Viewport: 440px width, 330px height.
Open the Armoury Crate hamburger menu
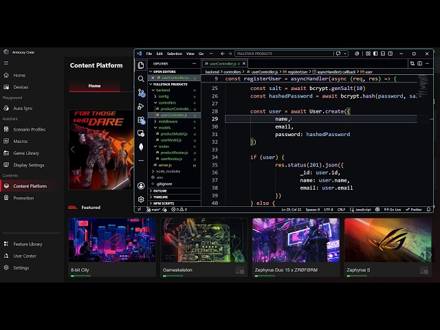pos(6,63)
